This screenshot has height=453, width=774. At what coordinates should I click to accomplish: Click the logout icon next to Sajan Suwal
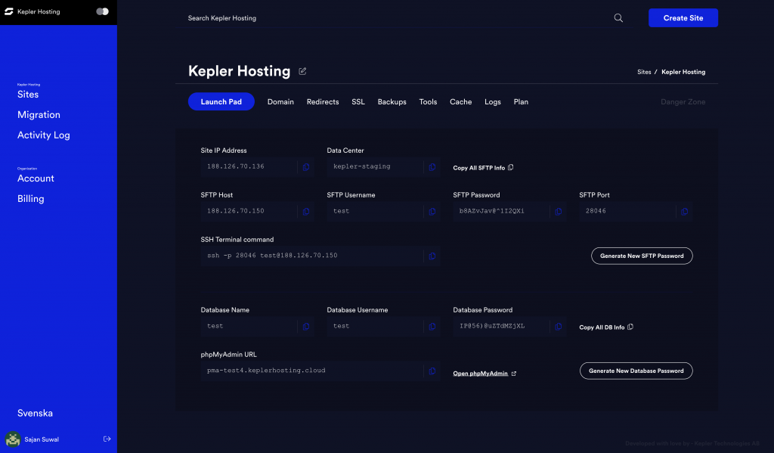tap(107, 439)
